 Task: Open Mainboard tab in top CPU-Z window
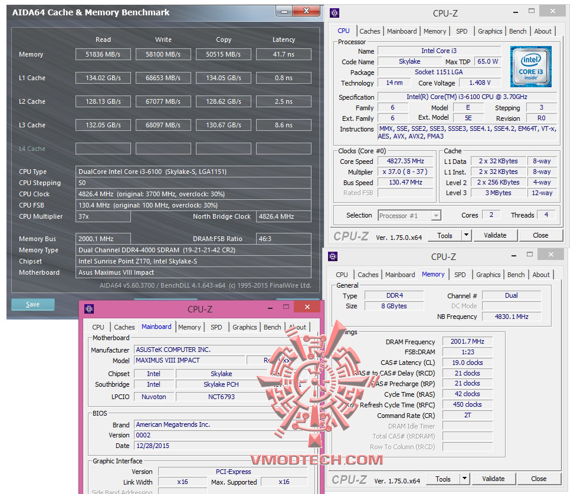click(402, 31)
